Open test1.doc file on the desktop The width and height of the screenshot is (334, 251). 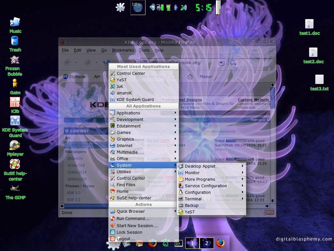point(309,24)
